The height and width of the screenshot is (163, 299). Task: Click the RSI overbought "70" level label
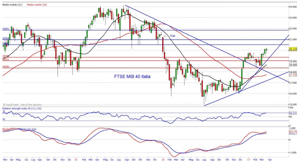(x=3, y=112)
